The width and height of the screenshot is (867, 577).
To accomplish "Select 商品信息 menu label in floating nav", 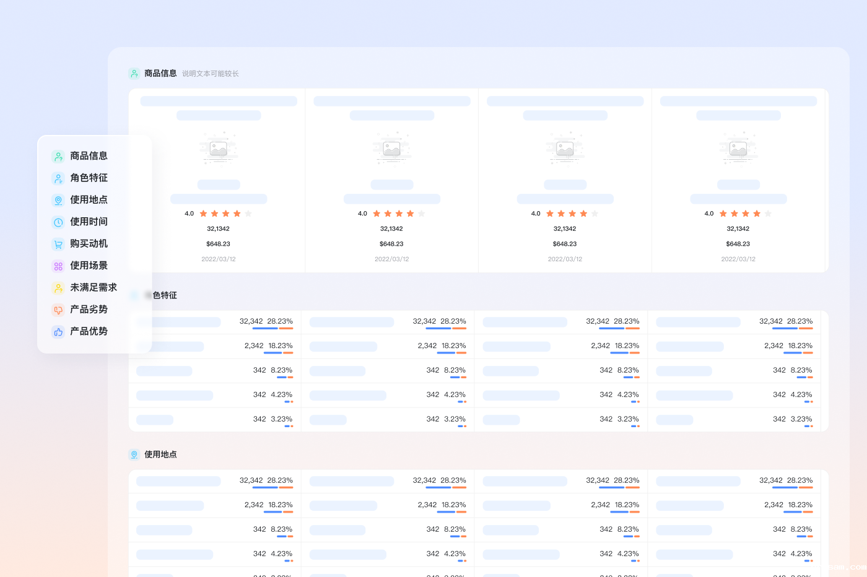I will (89, 156).
